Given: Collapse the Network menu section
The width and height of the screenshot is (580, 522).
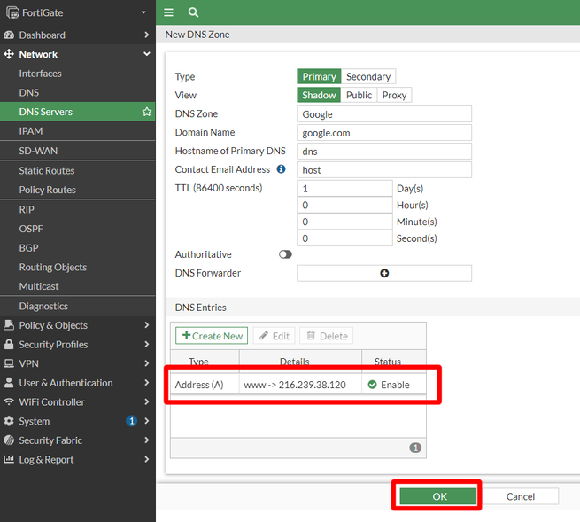Looking at the screenshot, I should coord(146,54).
